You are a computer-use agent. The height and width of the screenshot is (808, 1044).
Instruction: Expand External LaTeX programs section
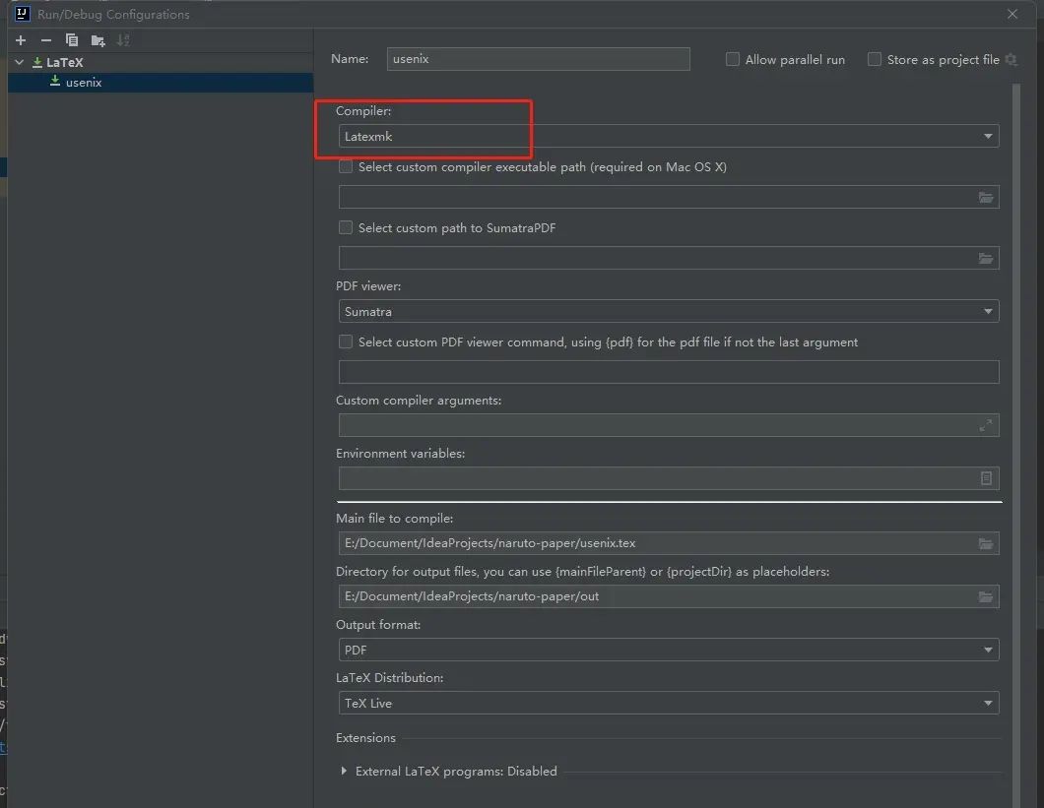(344, 772)
